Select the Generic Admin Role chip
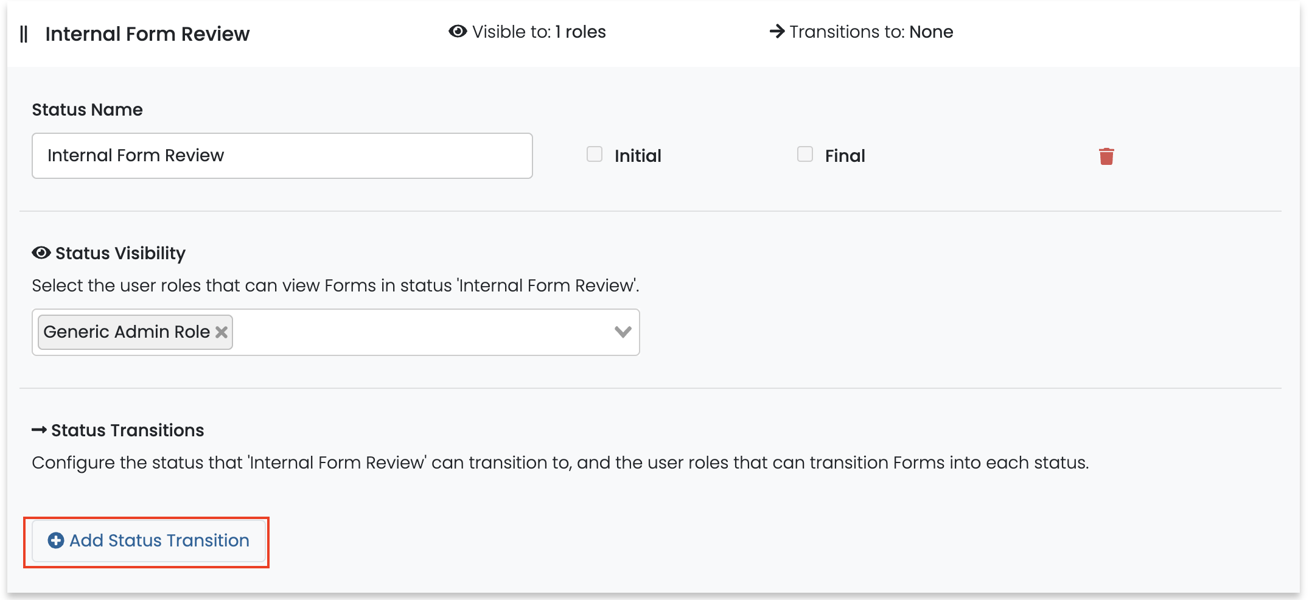The image size is (1312, 600). pyautogui.click(x=126, y=332)
